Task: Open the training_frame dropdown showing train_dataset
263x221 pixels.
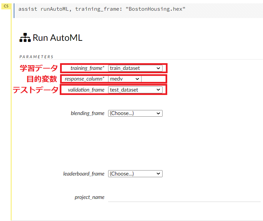Action: click(135, 68)
